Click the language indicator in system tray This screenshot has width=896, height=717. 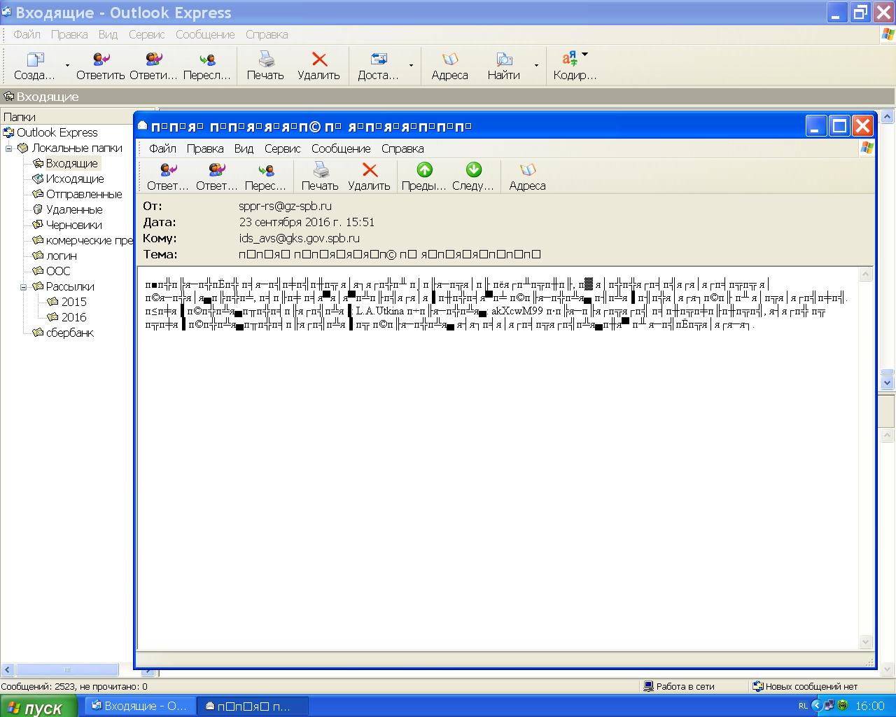coord(803,706)
